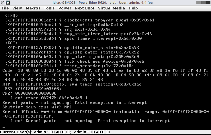The width and height of the screenshot is (211, 135).
Task: Open the File menu
Action: pos(5,8)
